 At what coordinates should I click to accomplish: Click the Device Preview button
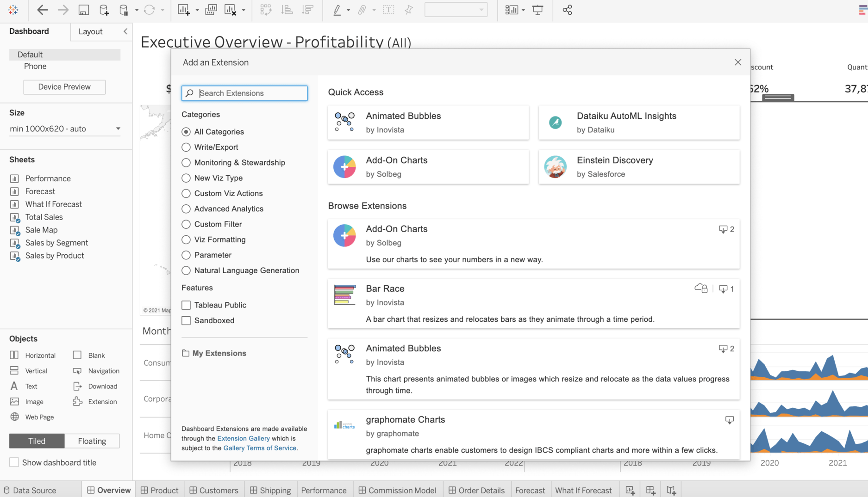pyautogui.click(x=64, y=87)
